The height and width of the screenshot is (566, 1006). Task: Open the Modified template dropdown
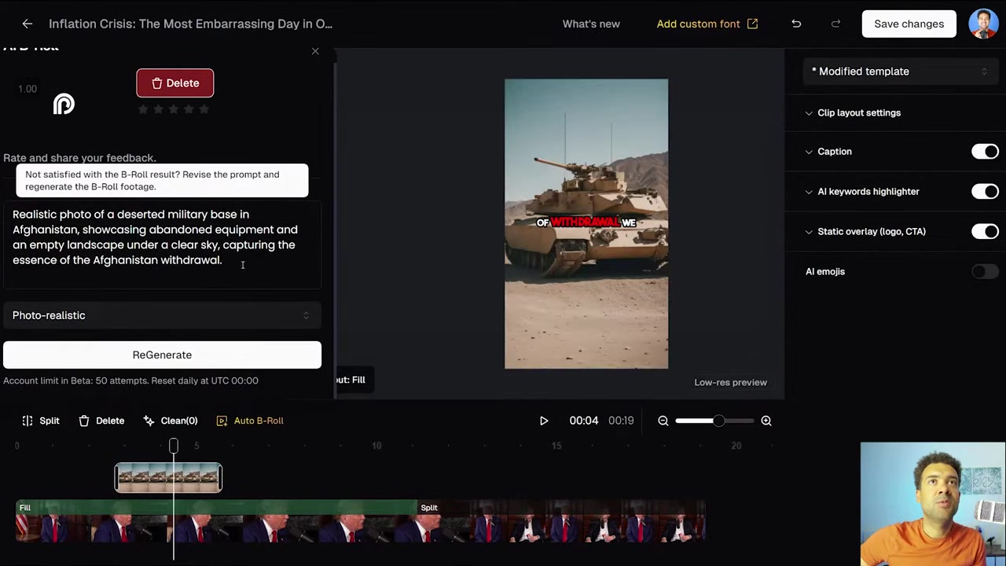(x=899, y=72)
